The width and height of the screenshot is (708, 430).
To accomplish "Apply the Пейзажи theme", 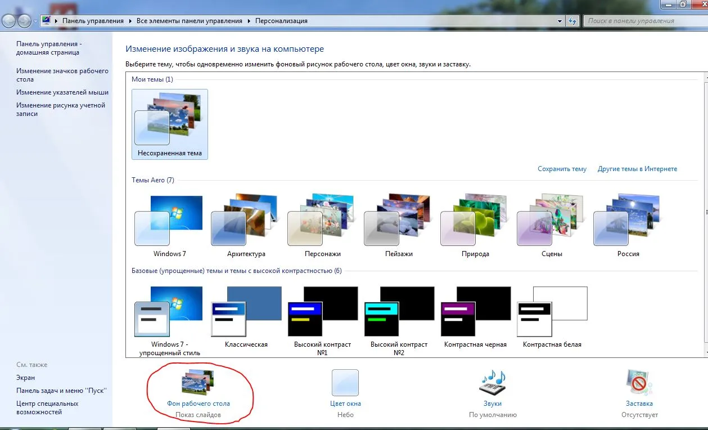I will click(399, 226).
